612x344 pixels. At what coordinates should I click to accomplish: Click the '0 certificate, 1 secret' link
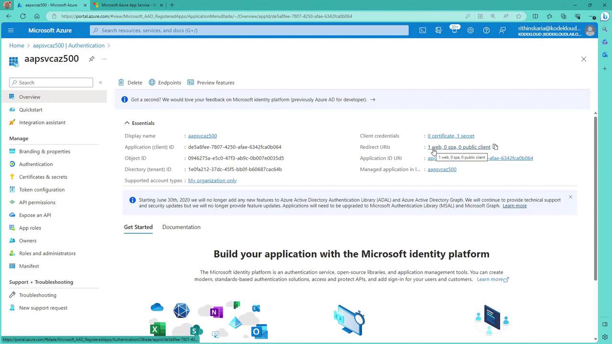point(451,136)
